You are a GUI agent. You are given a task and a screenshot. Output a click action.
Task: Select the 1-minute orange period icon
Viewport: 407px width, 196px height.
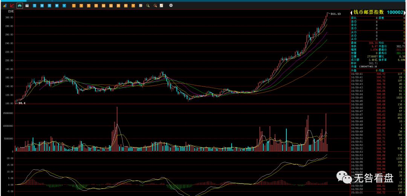74,5
